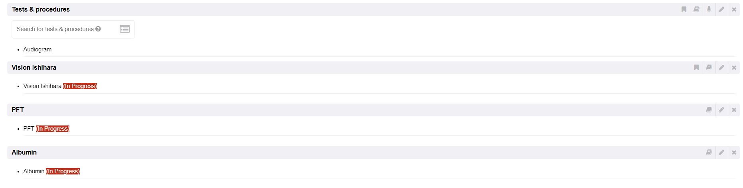
Task: Remove the Vision Ishihara section
Action: pyautogui.click(x=734, y=67)
